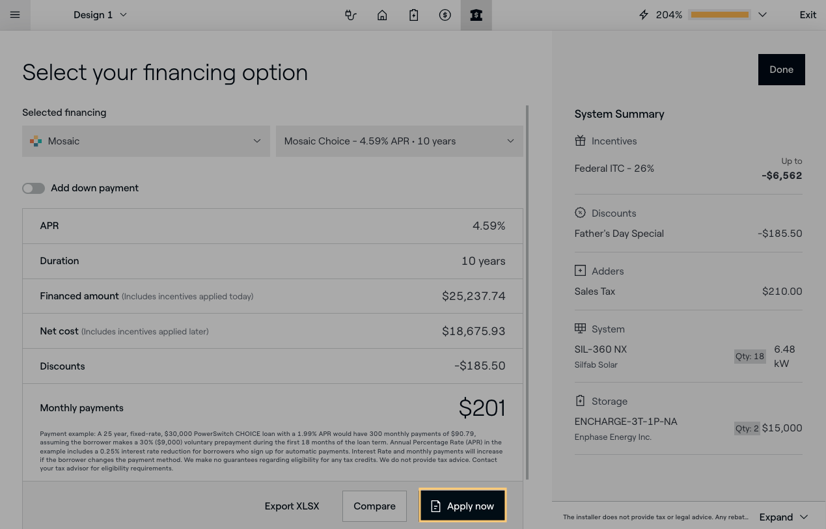826x529 pixels.
Task: Go to the home design step icon
Action: click(382, 15)
